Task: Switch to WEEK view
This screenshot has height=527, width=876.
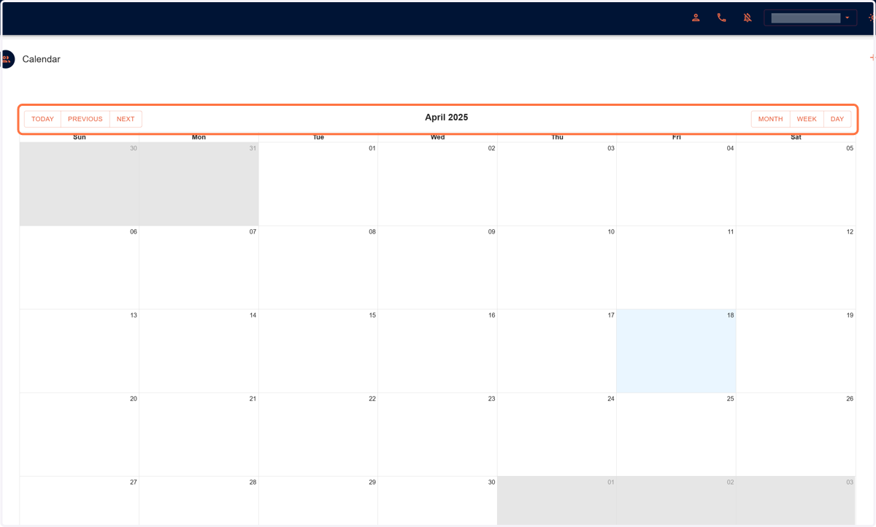Action: [807, 119]
